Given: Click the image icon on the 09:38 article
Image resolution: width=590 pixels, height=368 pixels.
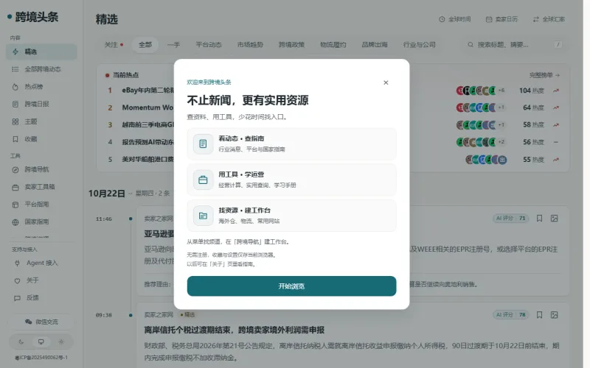Looking at the screenshot, I should (x=555, y=315).
